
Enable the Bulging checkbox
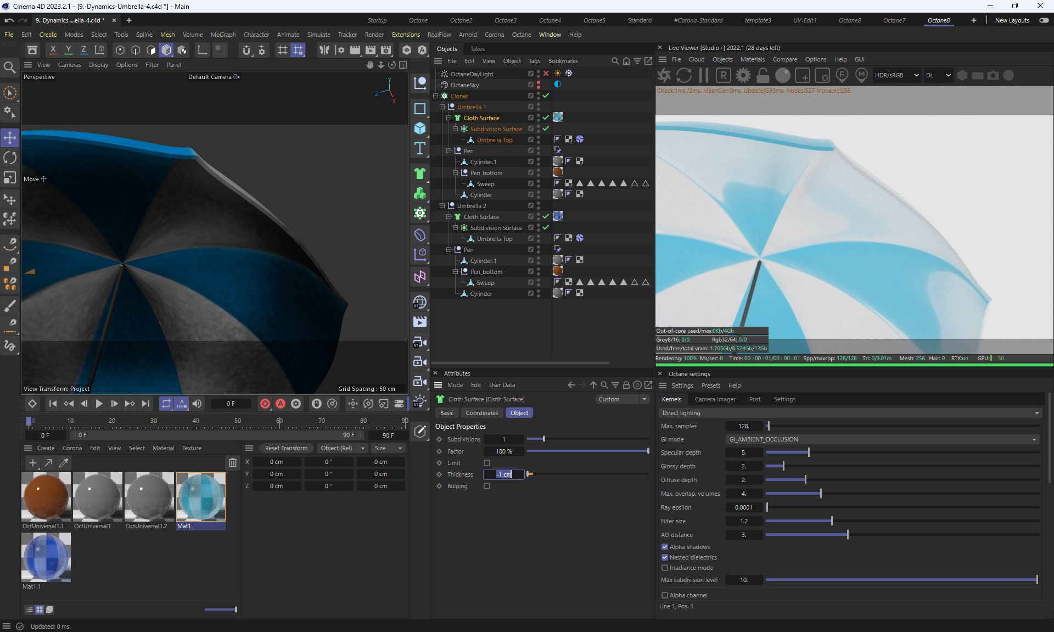tap(487, 486)
